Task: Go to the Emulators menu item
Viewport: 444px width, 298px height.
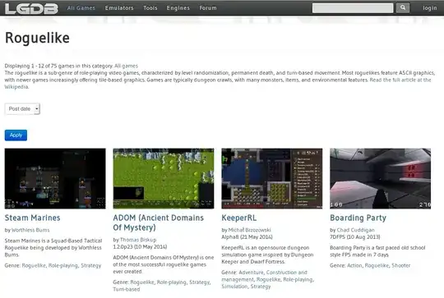Action: click(x=119, y=8)
